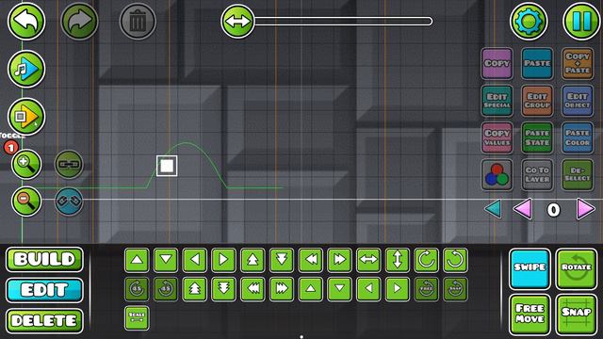The width and height of the screenshot is (603, 339).
Task: Play the music preview
Action: point(26,69)
